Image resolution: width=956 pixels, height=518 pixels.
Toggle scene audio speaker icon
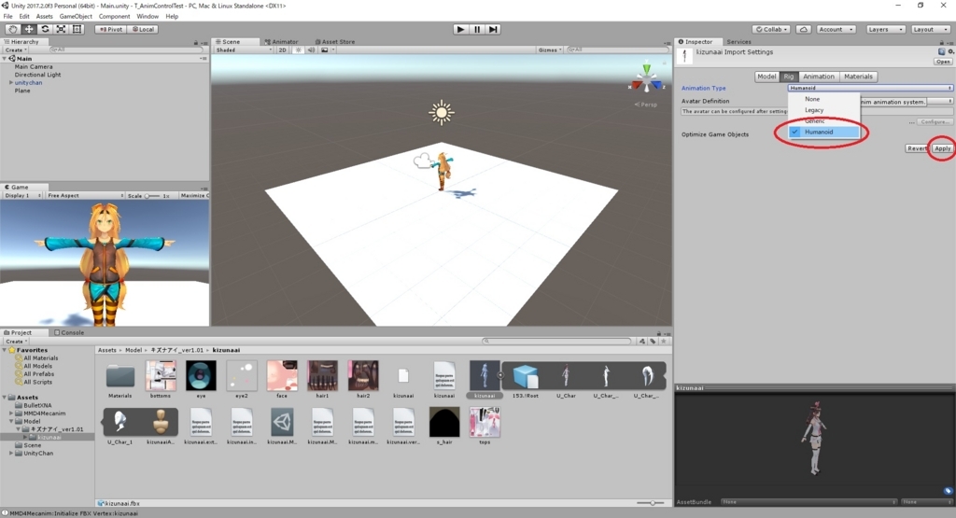click(311, 50)
